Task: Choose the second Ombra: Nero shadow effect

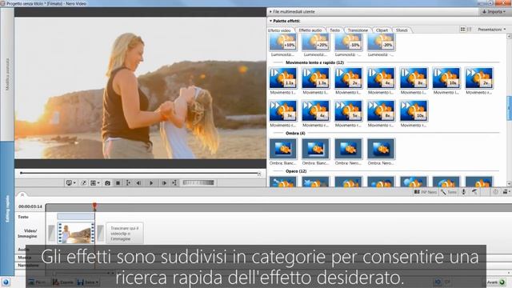Action: point(381,149)
